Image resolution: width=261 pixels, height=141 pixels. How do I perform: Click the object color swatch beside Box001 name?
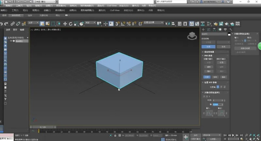(229, 34)
